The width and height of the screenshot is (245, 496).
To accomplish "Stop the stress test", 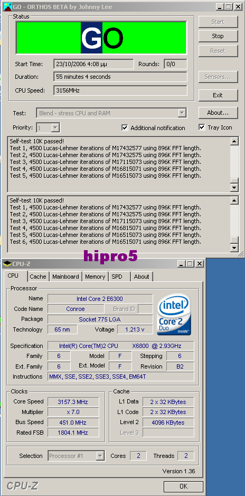I will click(x=218, y=36).
